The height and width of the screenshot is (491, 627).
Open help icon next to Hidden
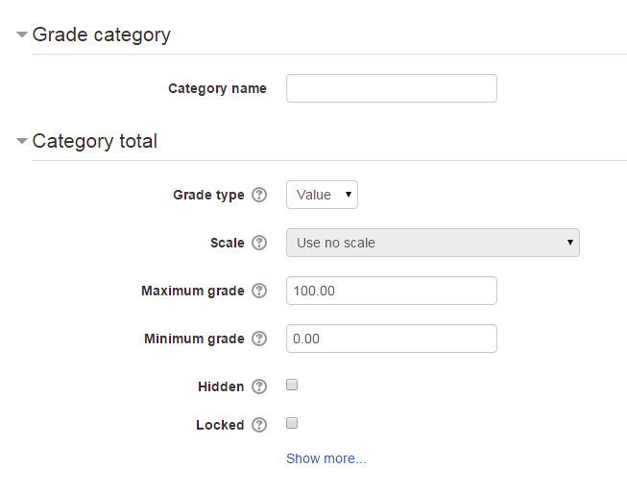click(x=259, y=386)
